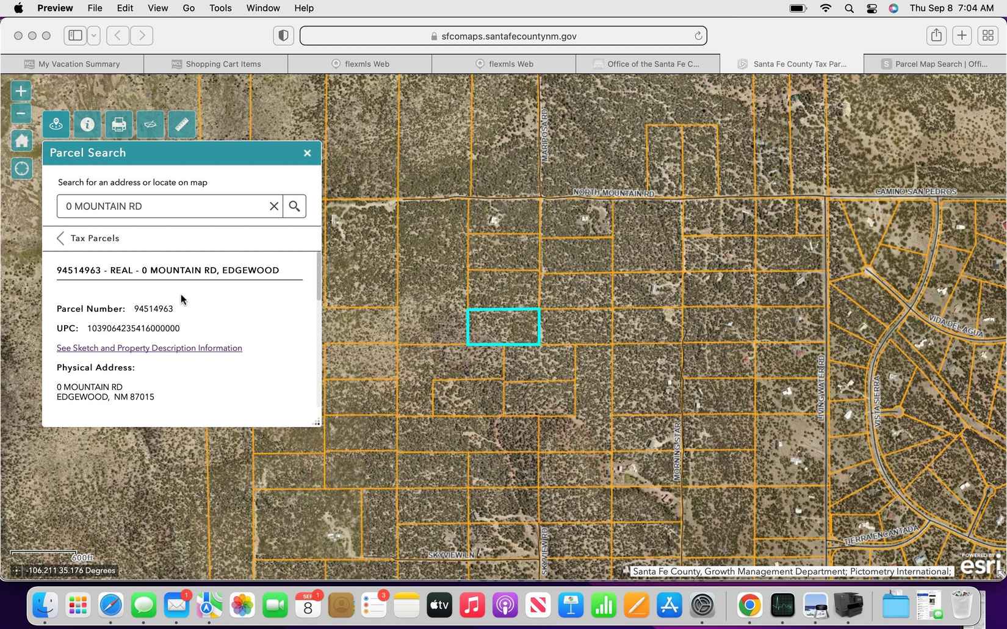Viewport: 1007px width, 629px height.
Task: Select the ruler measure tool
Action: 182,124
